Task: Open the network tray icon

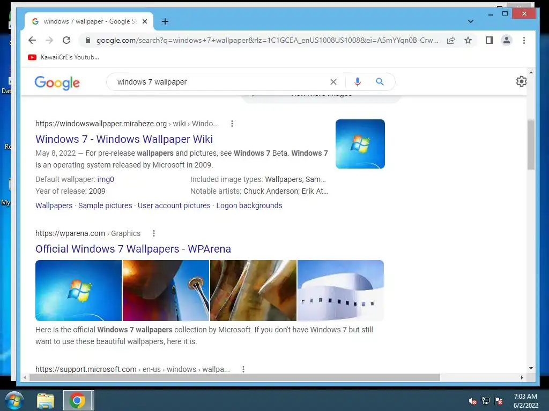Action: [486, 401]
